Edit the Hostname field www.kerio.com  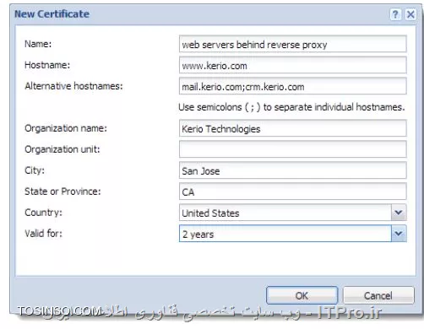[292, 65]
